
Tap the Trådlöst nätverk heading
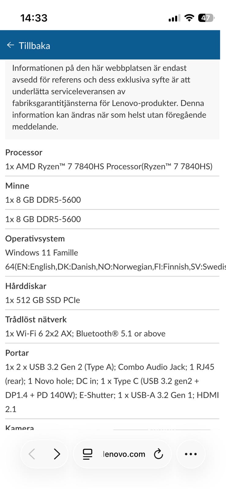point(36,319)
